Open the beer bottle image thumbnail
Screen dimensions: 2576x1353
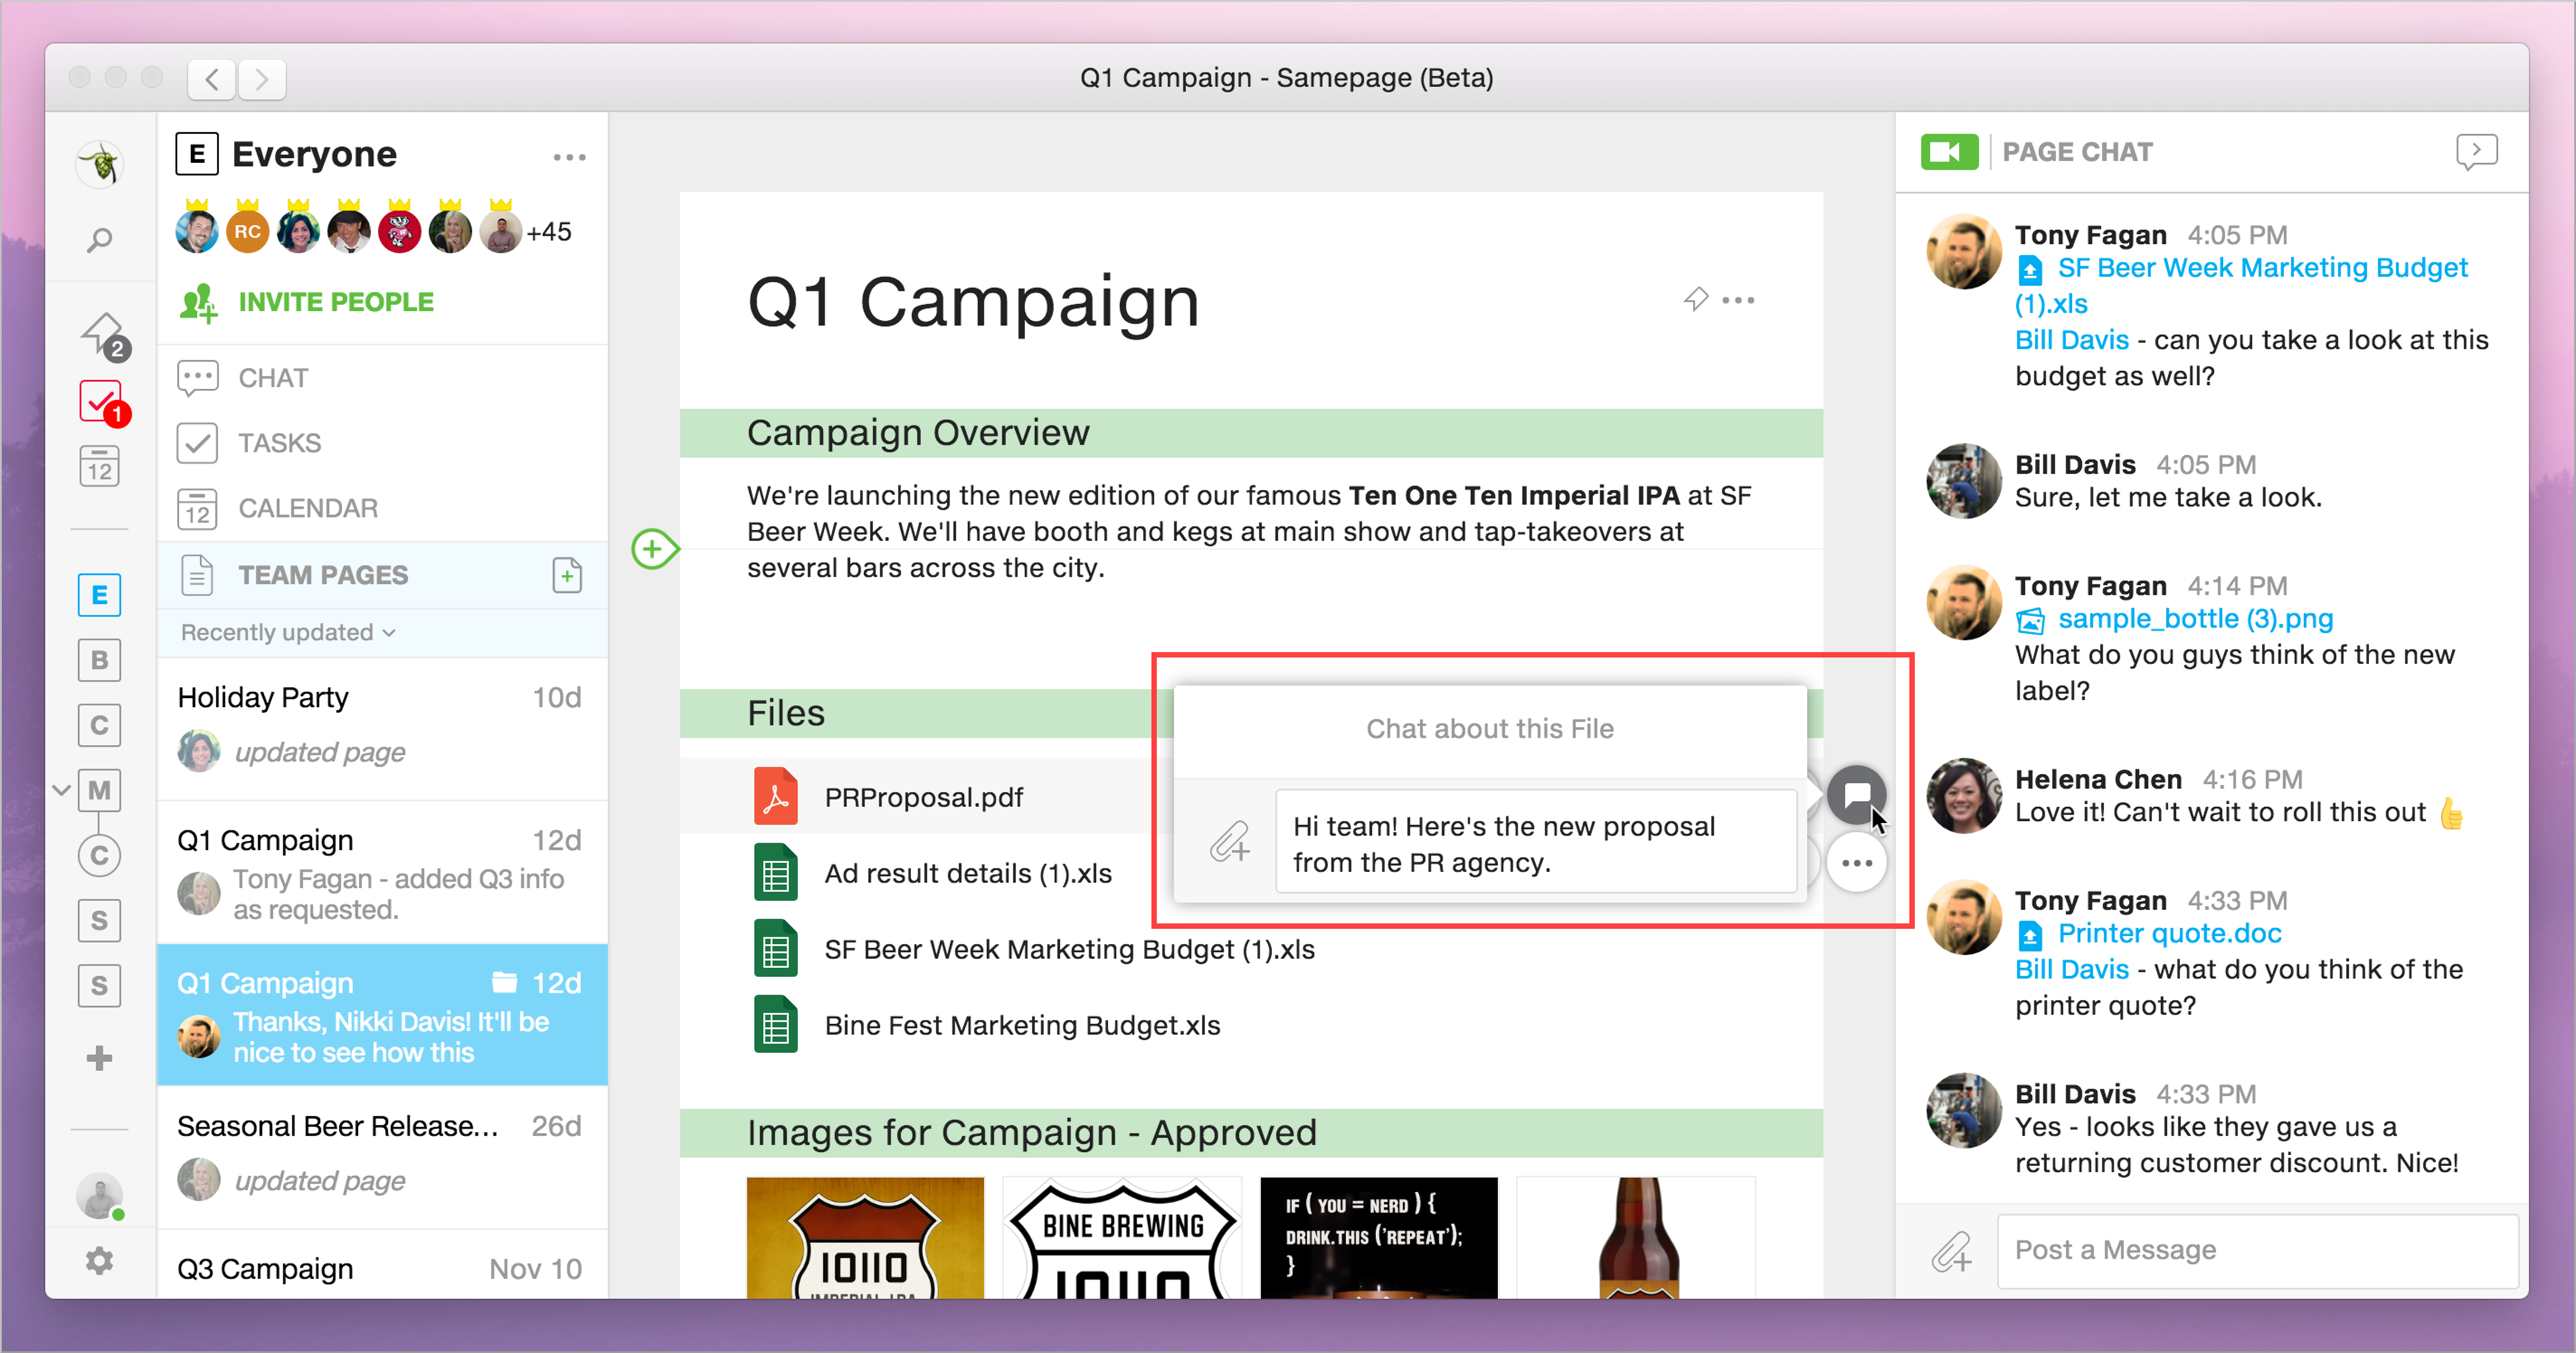pyautogui.click(x=1636, y=1238)
